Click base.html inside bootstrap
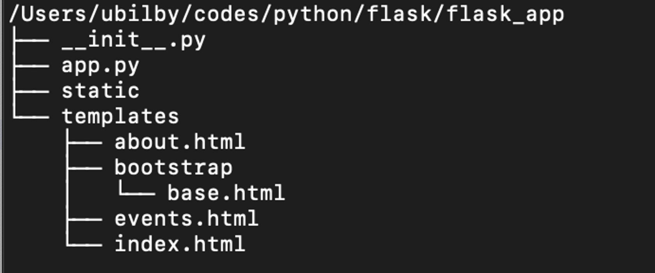This screenshot has width=655, height=273. click(x=226, y=193)
